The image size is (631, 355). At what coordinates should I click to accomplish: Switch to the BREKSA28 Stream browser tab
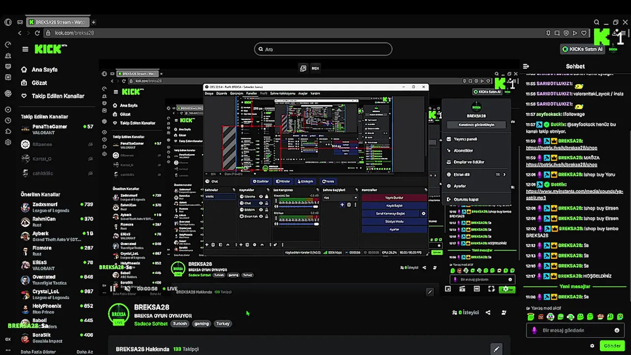[x=57, y=22]
